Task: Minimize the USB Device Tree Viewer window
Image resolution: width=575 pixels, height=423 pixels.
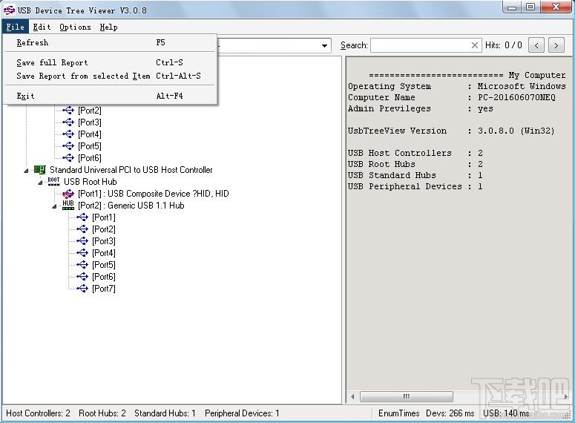Action: [512, 7]
